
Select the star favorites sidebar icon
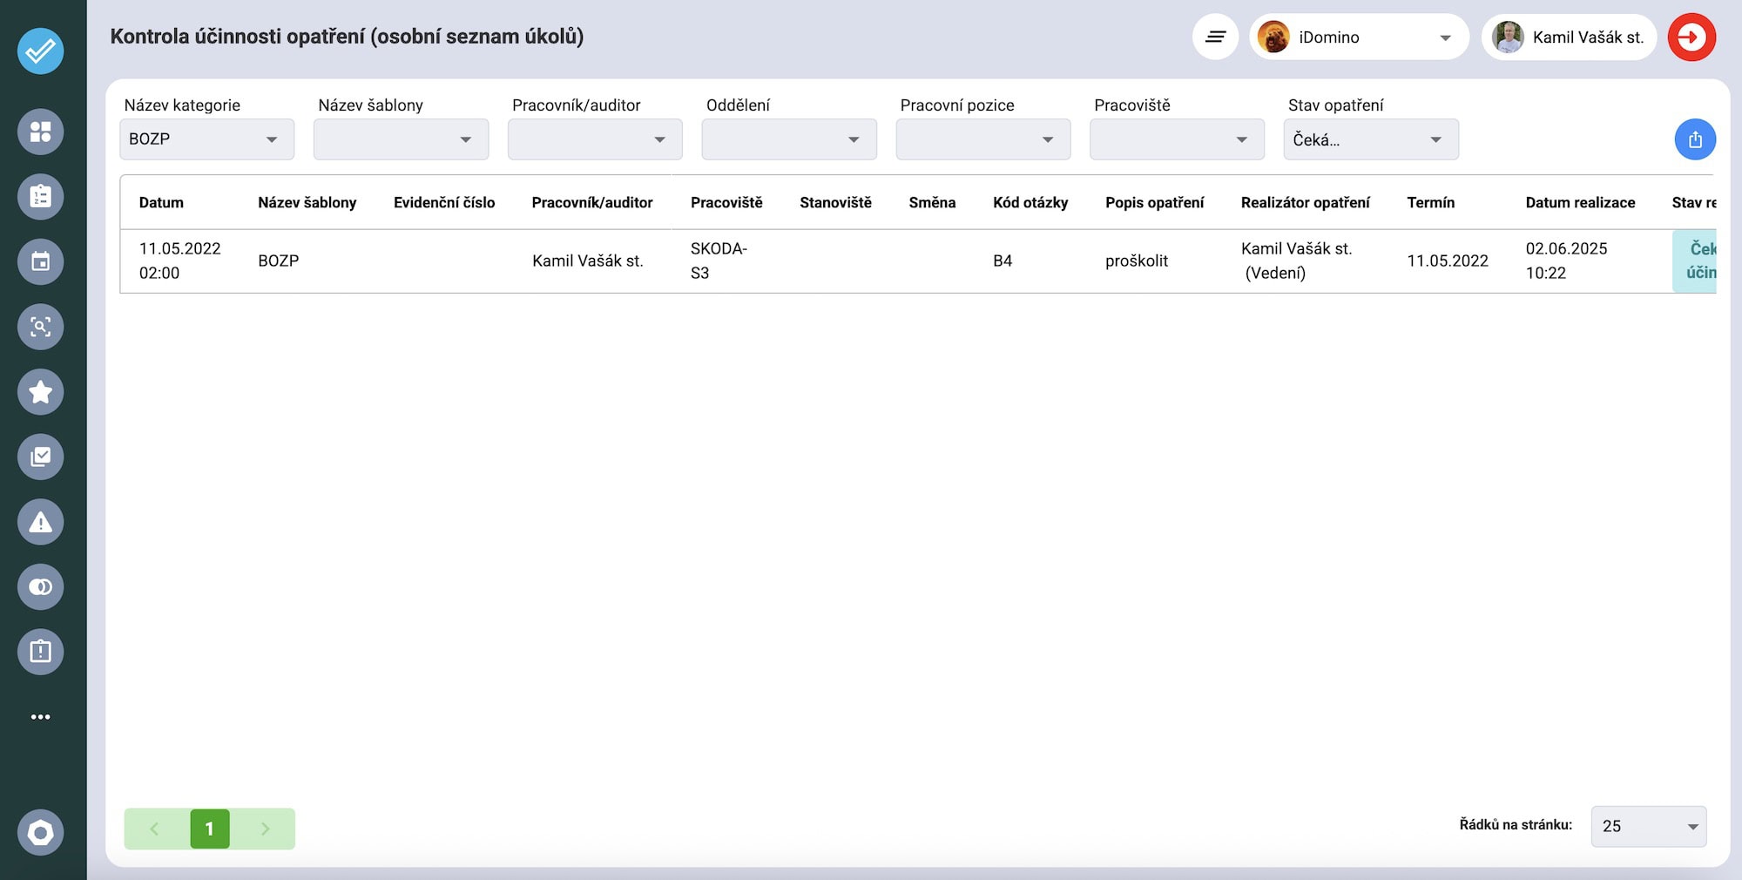[x=41, y=392]
